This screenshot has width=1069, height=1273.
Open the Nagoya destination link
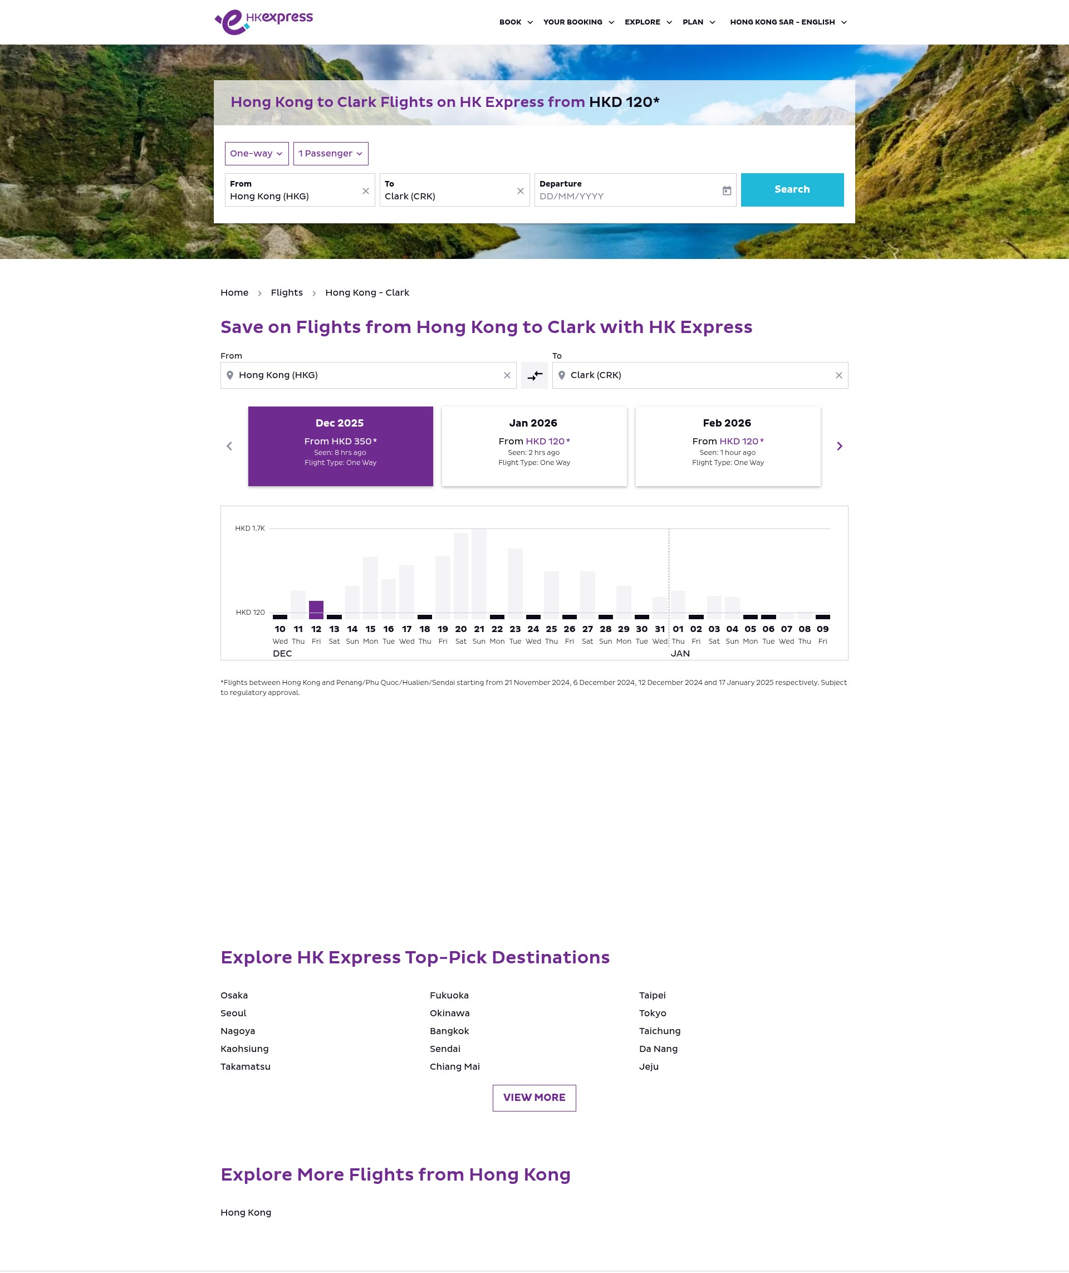click(x=238, y=1031)
